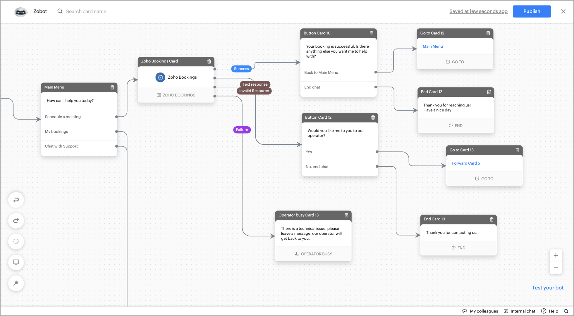Image resolution: width=574 pixels, height=316 pixels.
Task: Click the magic wand icon
Action: pyautogui.click(x=16, y=283)
